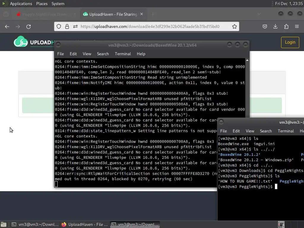Open Edit menu in second terminal window
304x228 pixels.
(236, 131)
